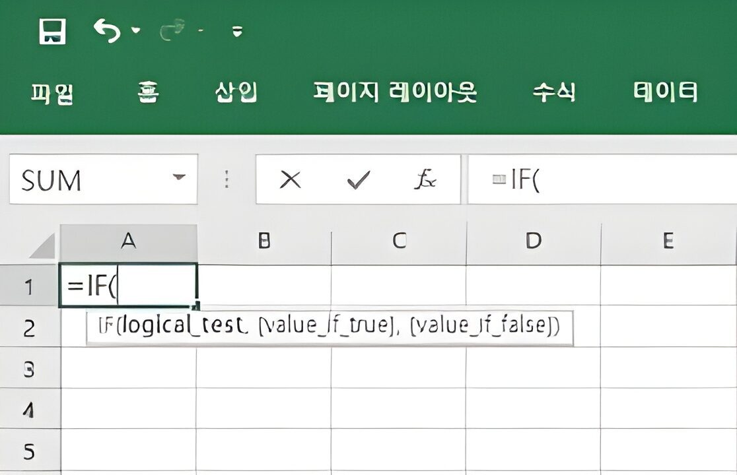Select row 5 header

point(30,450)
